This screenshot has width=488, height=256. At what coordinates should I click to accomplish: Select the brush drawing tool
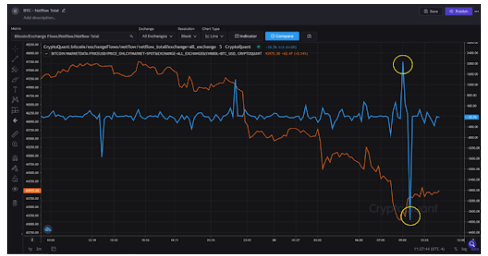tap(15, 79)
